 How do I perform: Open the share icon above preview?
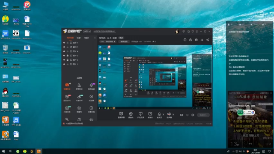coord(208,40)
